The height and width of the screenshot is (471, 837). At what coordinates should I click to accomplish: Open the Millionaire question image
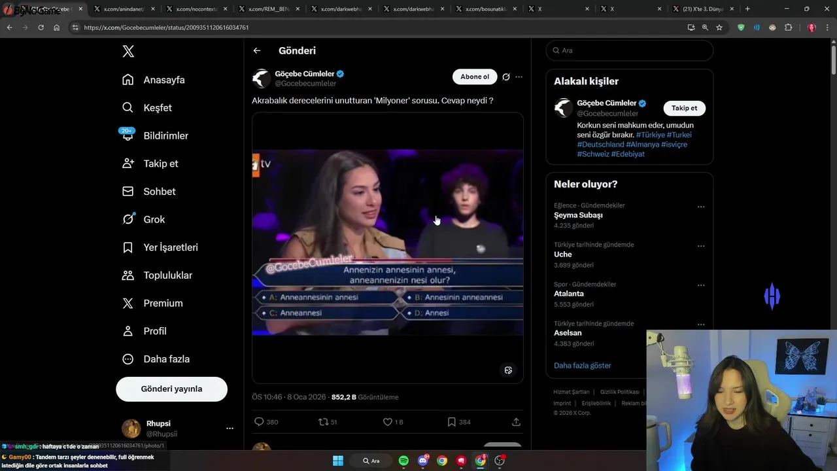(x=388, y=247)
